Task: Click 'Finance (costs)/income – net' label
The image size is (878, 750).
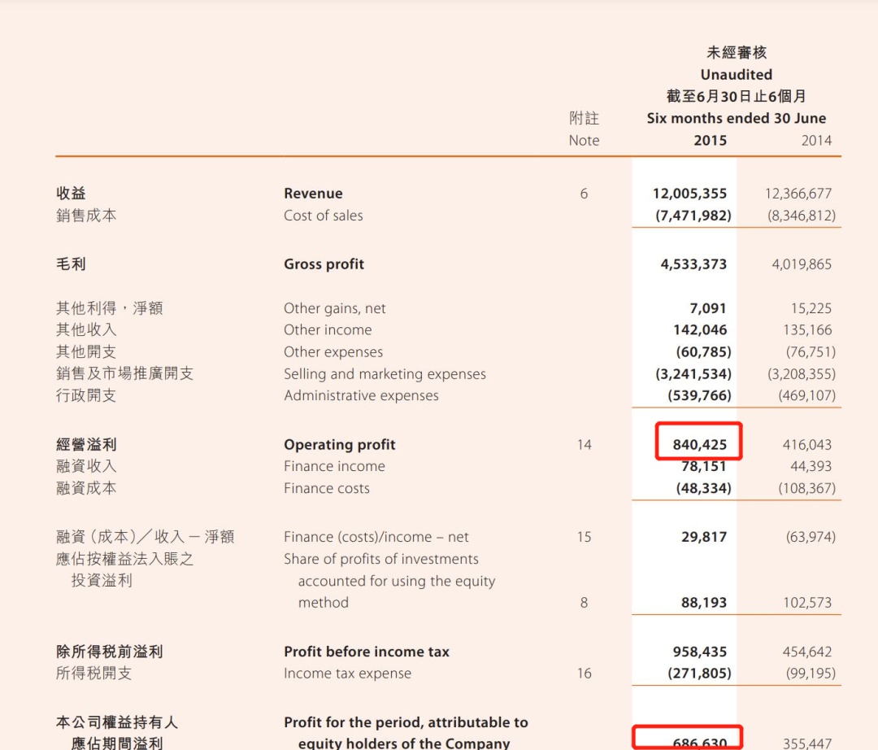Action: (376, 537)
